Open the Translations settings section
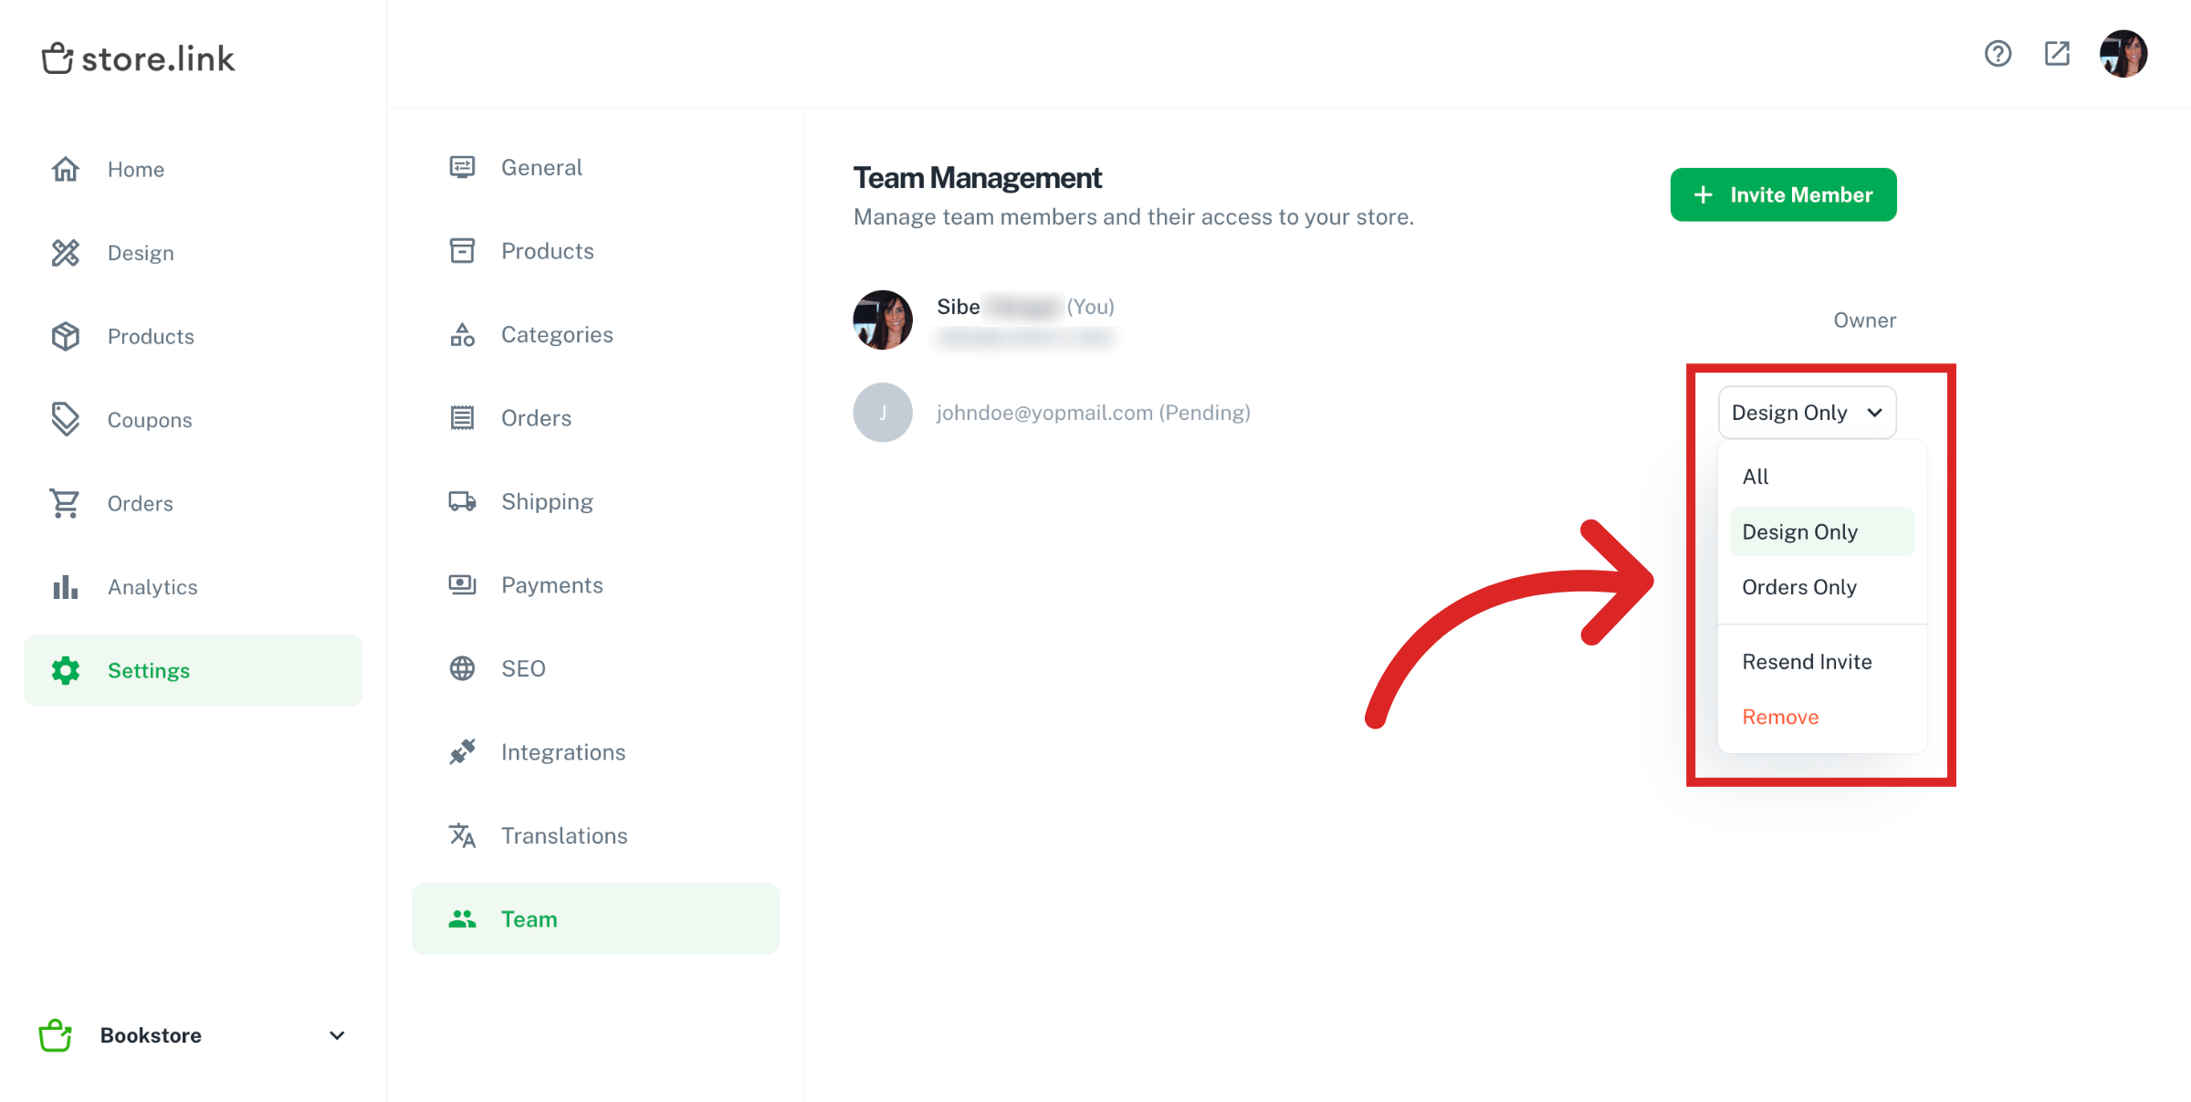Screen dimensions: 2191x1102 click(563, 834)
